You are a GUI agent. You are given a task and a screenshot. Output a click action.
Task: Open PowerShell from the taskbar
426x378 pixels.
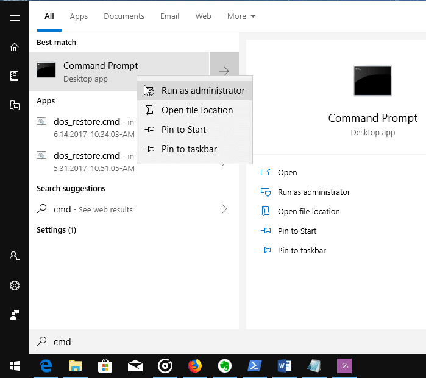click(255, 366)
